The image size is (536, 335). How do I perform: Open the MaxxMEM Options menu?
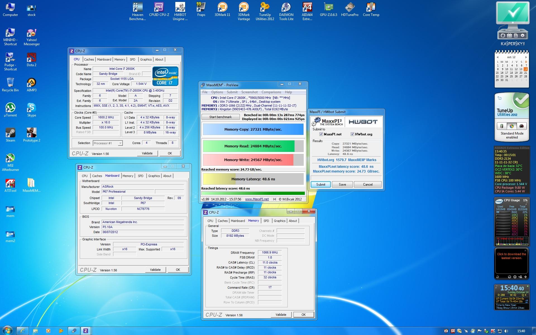coord(217,92)
